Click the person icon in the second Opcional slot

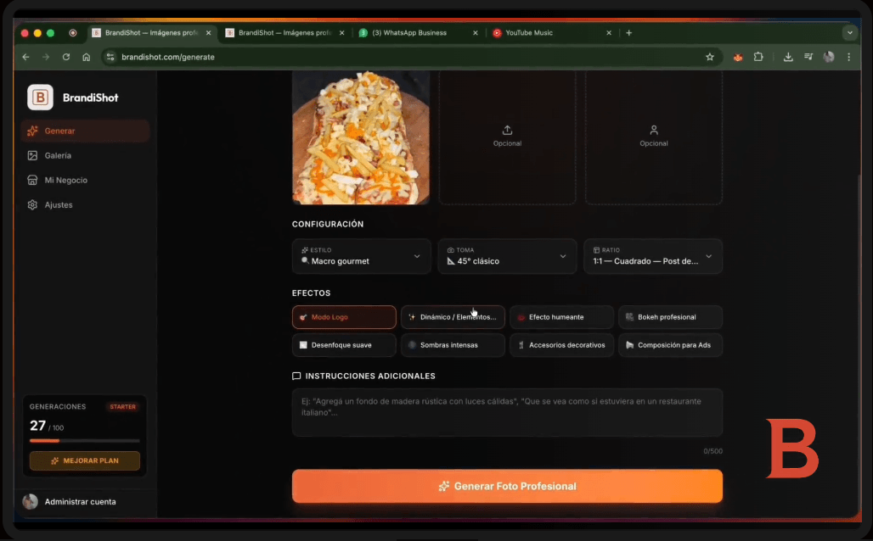coord(653,131)
